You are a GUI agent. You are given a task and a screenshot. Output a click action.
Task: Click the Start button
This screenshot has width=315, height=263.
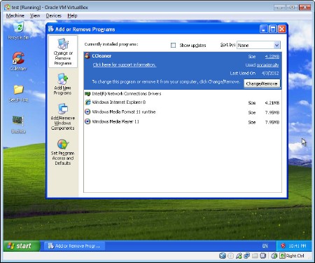[x=22, y=246]
